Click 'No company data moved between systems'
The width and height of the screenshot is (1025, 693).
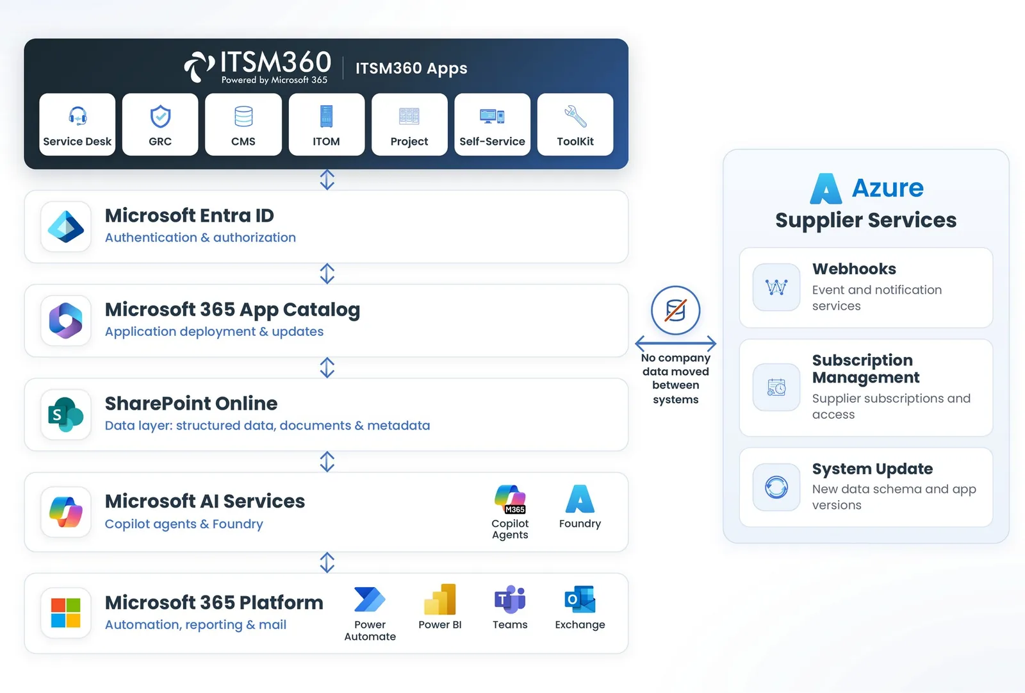(x=676, y=378)
